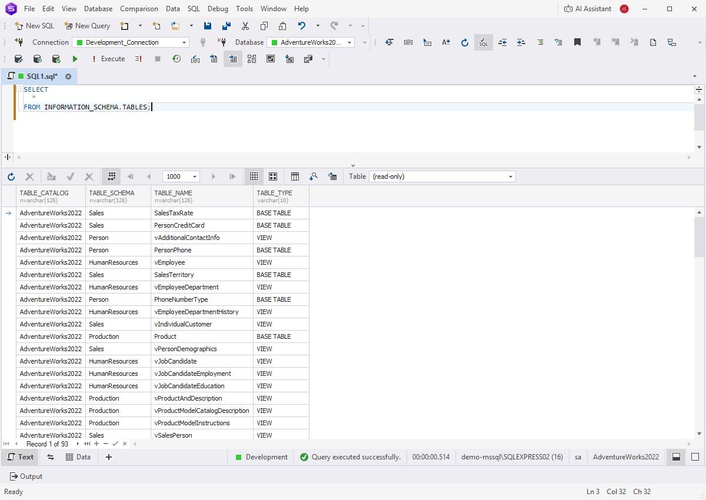
Task: Click the New Query button
Action: 87,26
